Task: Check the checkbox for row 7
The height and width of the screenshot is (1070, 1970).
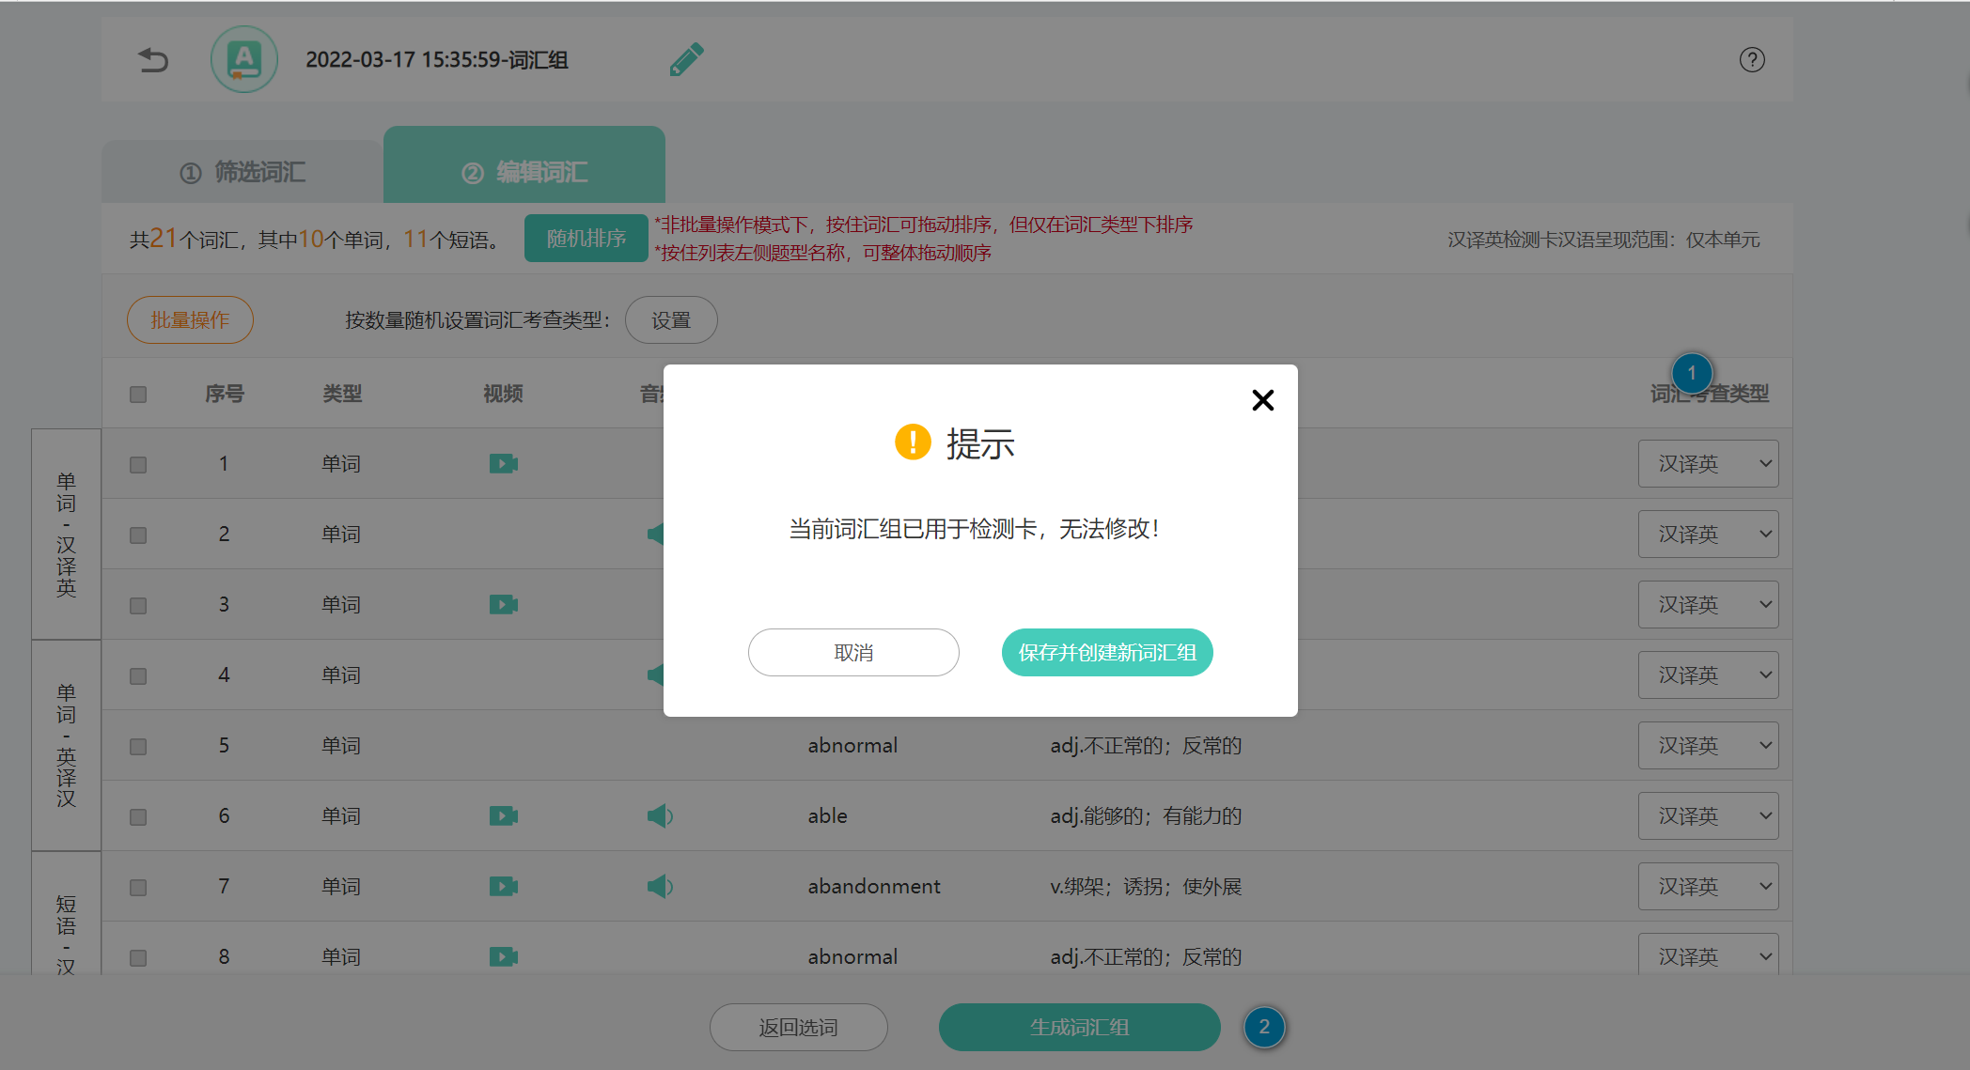Action: (x=138, y=888)
